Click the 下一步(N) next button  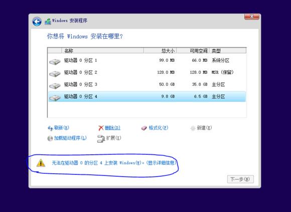(x=240, y=179)
